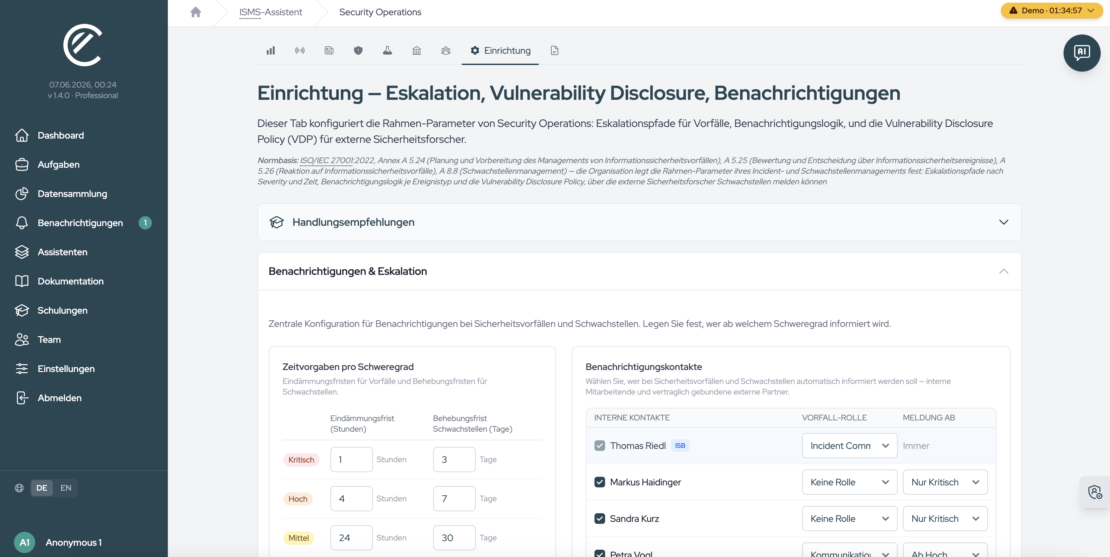Click Hoch Behebungsfrist days field
Image resolution: width=1110 pixels, height=557 pixels.
pos(454,499)
